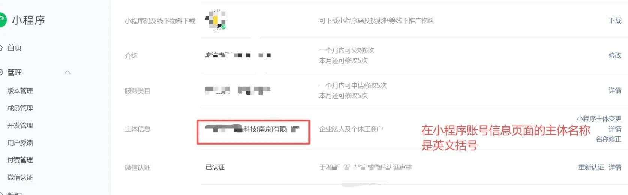Click the mini program QR code thumbnail
Screen dimensions: 628x195
pos(216,20)
